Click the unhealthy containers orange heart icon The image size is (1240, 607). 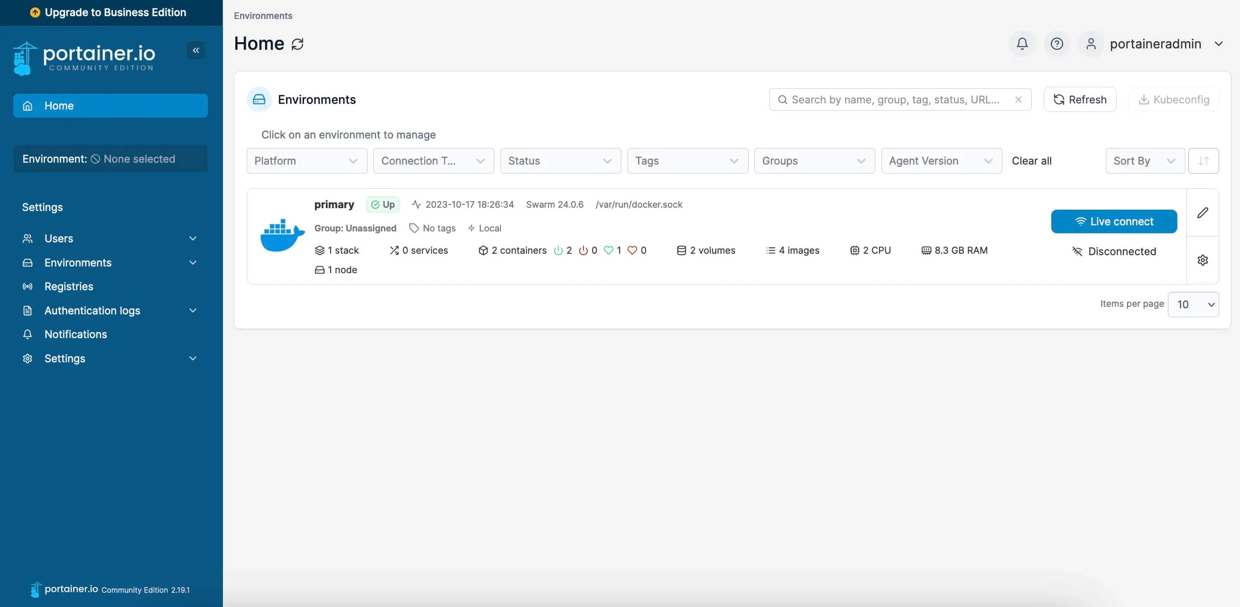click(x=632, y=250)
